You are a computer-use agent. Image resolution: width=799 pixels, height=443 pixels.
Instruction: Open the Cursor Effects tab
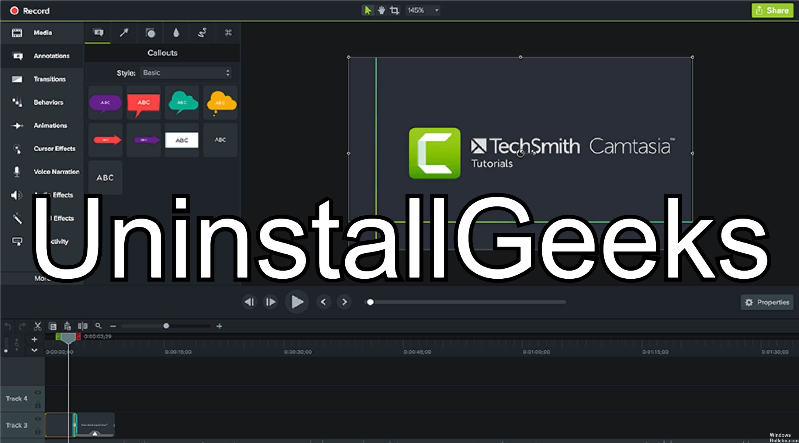[42, 149]
